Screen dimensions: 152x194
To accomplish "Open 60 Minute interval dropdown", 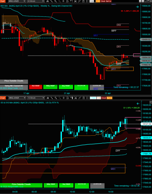I will point(35,1).
